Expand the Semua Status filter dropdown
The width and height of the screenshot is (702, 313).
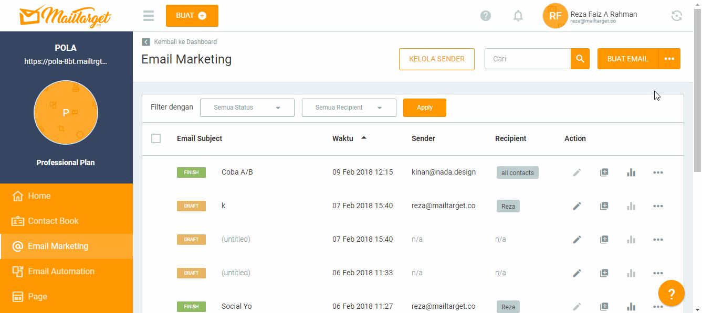247,107
